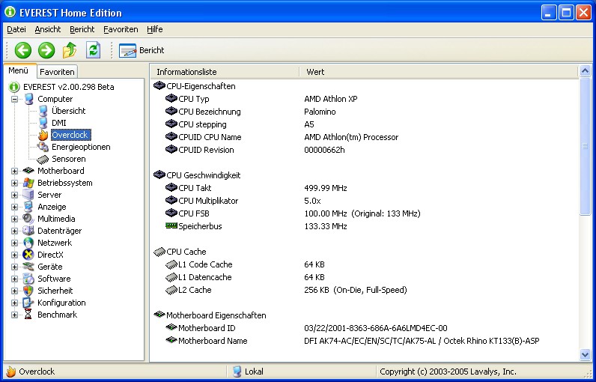Expand the Anzeige tree node
This screenshot has height=382, width=596.
tap(14, 207)
